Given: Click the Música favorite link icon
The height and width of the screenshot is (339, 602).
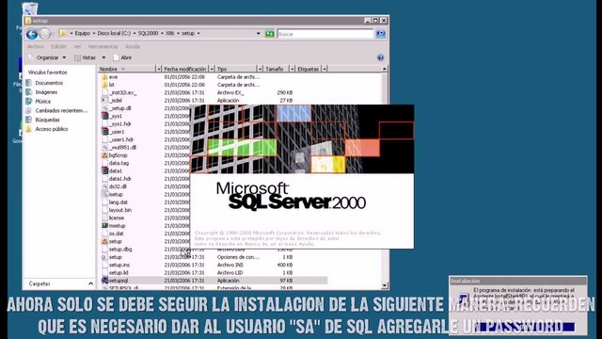Looking at the screenshot, I should pos(29,101).
